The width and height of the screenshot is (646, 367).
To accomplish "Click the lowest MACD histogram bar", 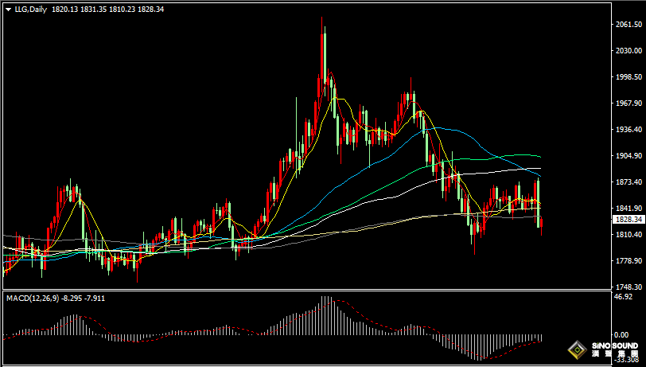I will click(480, 347).
